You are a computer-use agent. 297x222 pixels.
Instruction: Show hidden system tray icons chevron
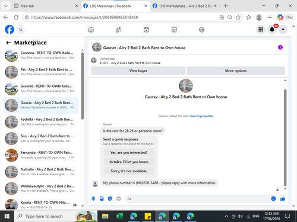coord(226,216)
